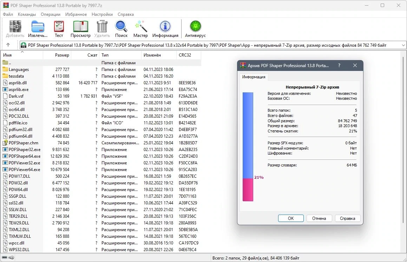Launch the Мастер wizard wand icon
This screenshot has height=262, width=407.
pos(141,26)
